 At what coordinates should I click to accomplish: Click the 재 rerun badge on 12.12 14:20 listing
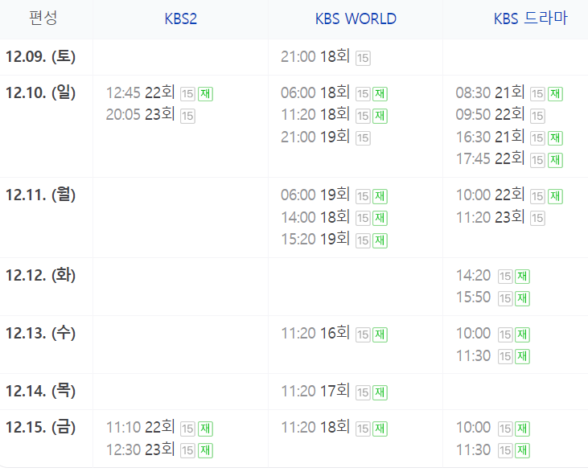click(522, 277)
